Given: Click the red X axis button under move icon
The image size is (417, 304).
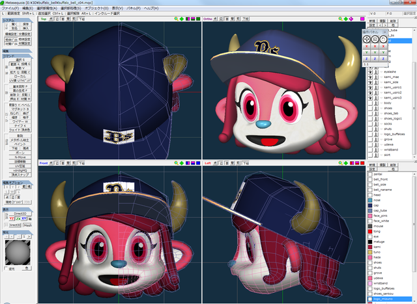Looking at the screenshot, I should click(366, 46).
